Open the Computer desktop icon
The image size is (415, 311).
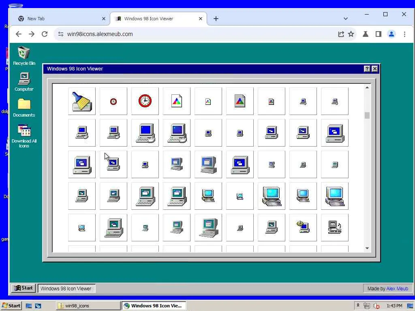[x=24, y=82]
